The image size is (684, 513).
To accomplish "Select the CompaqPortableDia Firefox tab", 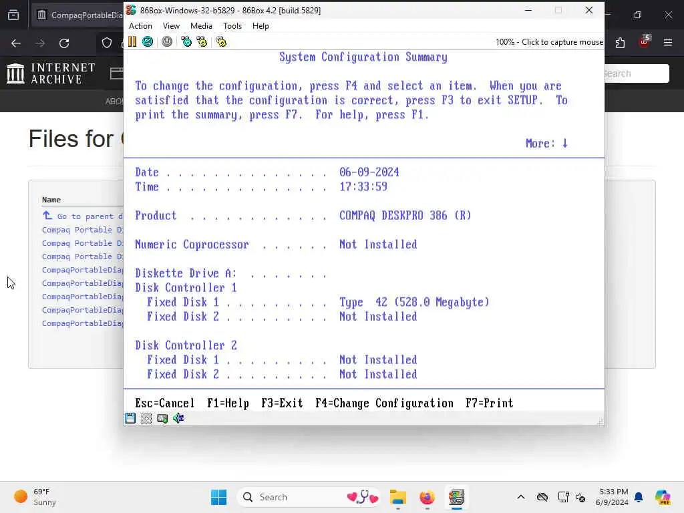I will click(79, 15).
